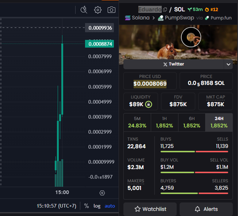Click the crosshair price label 0.0009936

click(99, 28)
